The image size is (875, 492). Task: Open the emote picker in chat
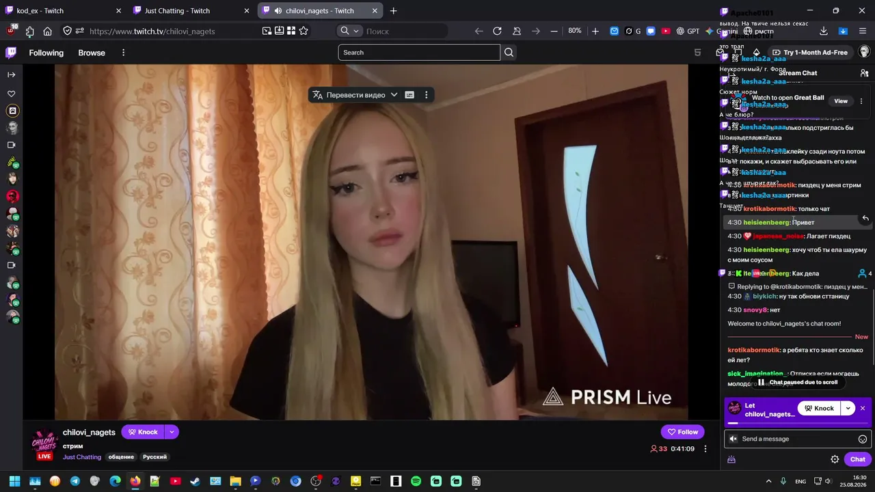[x=863, y=439]
